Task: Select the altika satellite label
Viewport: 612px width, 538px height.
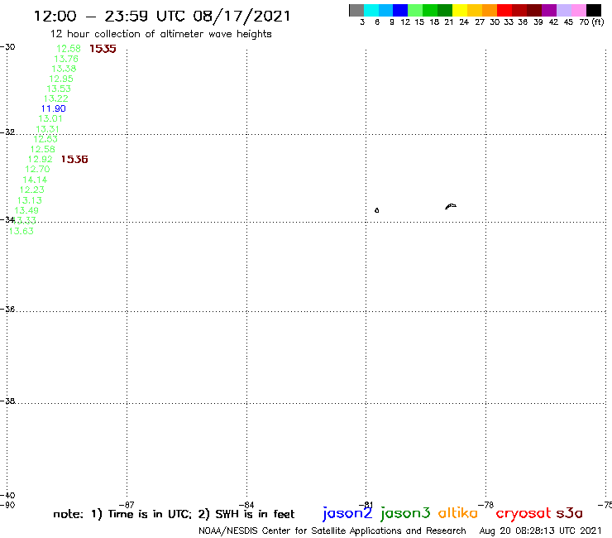Action: click(457, 513)
